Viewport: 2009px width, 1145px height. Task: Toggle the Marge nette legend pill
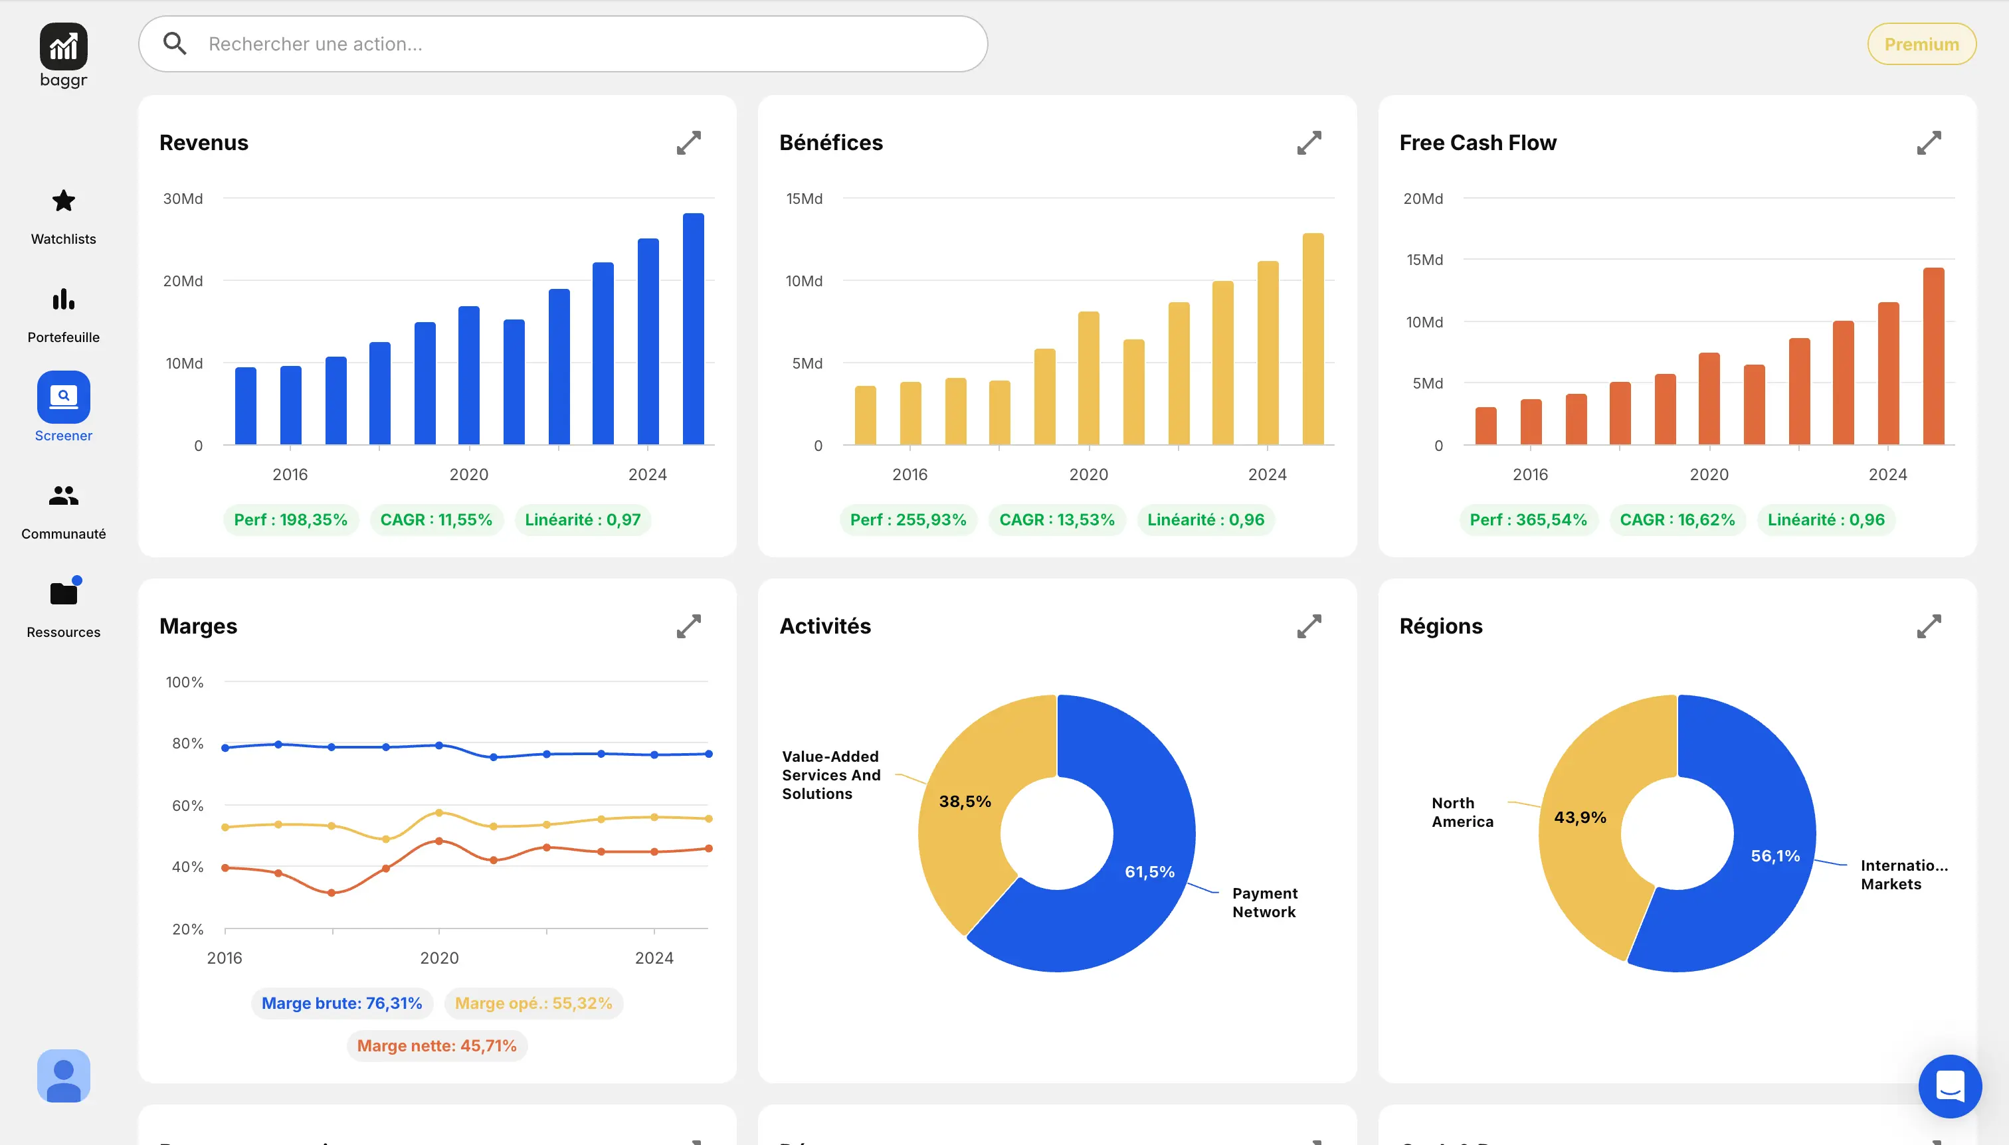pos(436,1046)
